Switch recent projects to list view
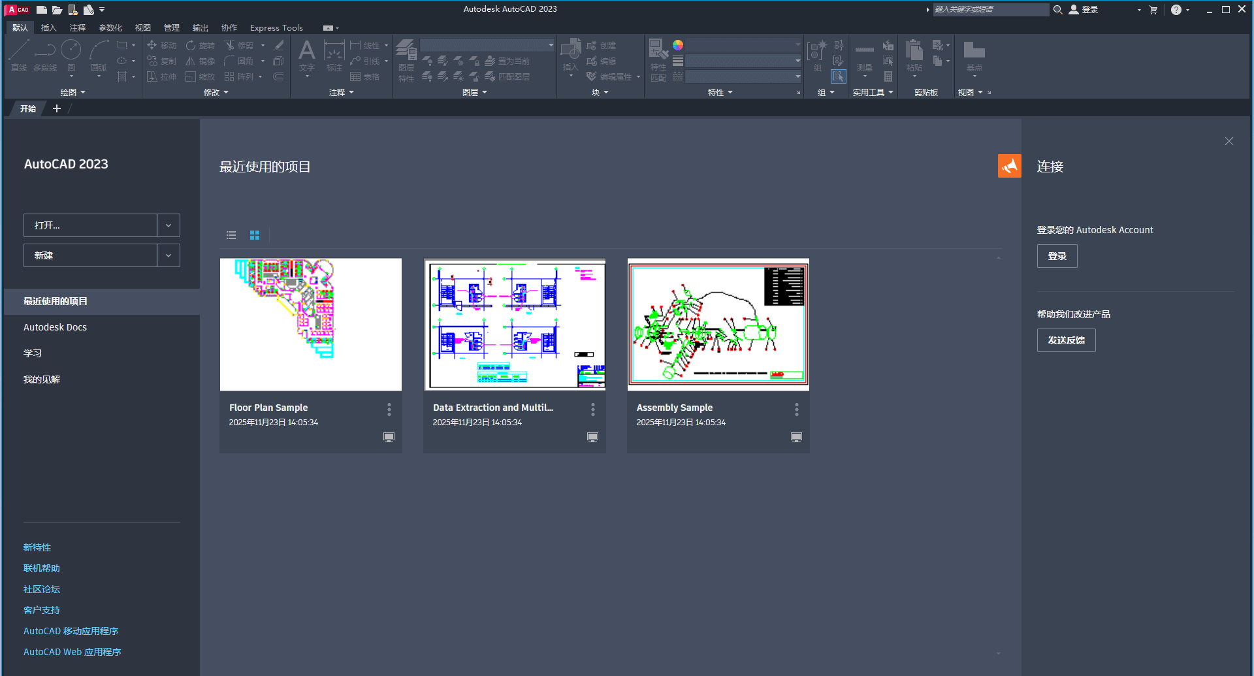The height and width of the screenshot is (676, 1254). pos(231,235)
